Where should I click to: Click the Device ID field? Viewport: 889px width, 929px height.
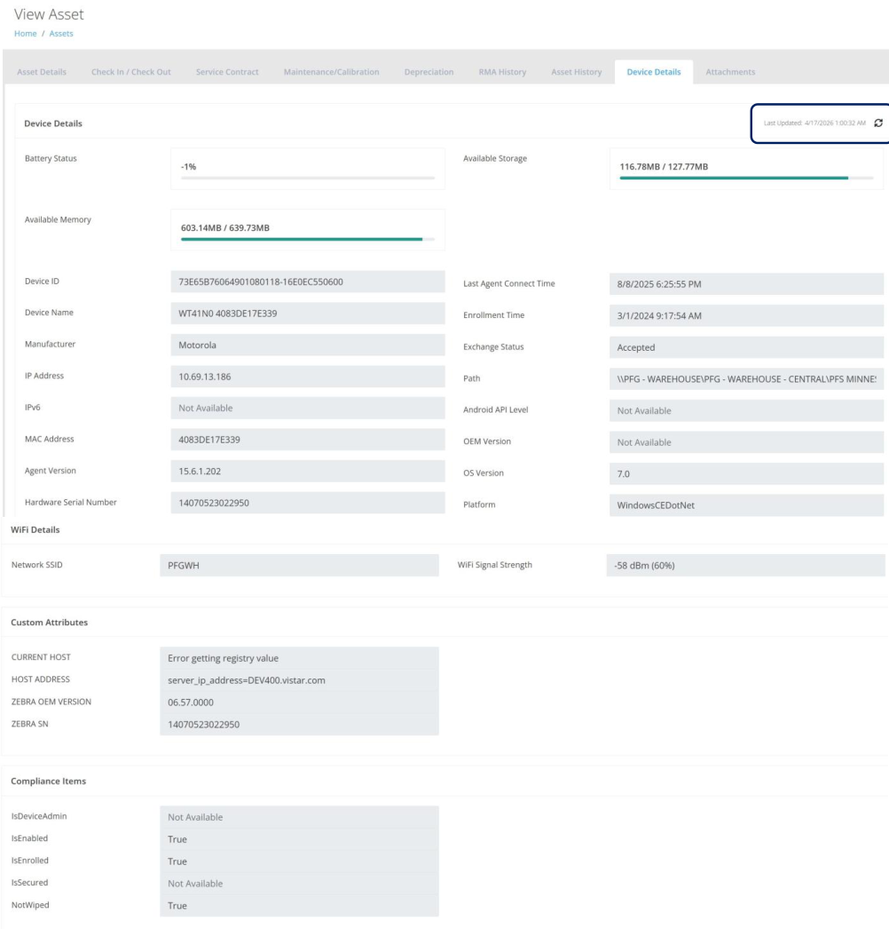(308, 282)
